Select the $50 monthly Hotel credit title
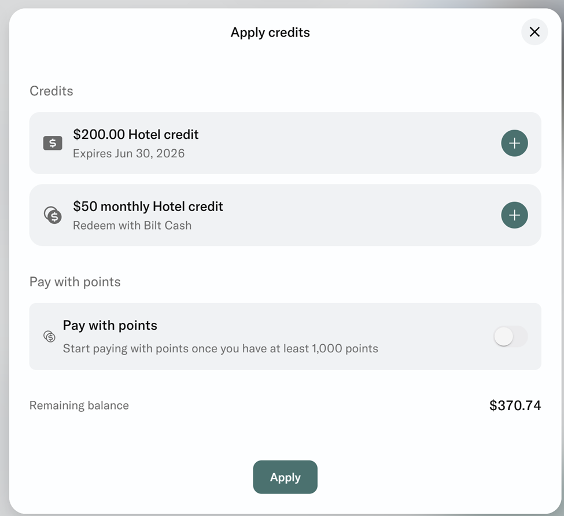 click(x=148, y=207)
